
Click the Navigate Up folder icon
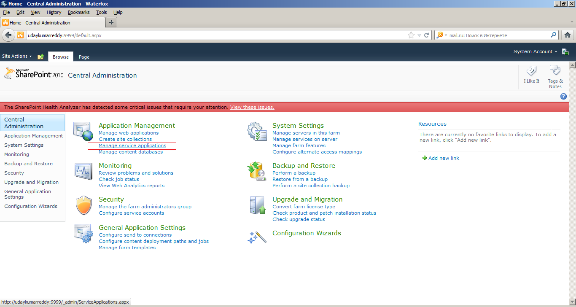41,57
